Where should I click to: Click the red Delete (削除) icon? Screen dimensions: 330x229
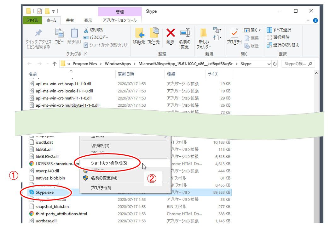(171, 33)
